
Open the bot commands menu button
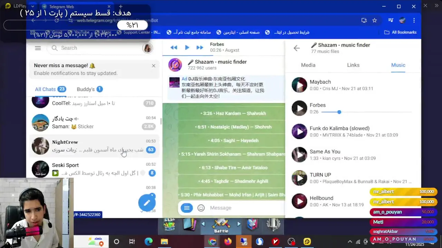187,208
